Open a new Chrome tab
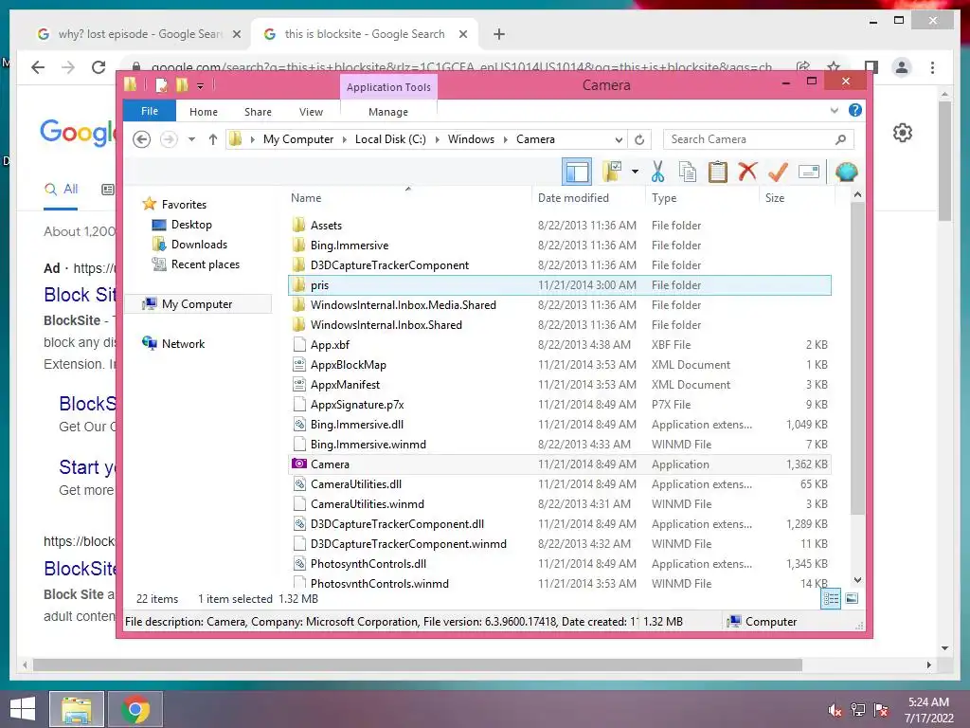970x728 pixels. [498, 34]
